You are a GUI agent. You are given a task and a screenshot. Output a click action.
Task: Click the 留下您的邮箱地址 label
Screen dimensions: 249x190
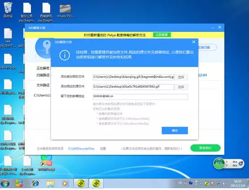pyautogui.click(x=72, y=96)
